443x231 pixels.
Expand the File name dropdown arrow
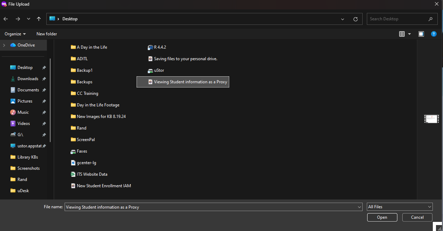tap(359, 207)
